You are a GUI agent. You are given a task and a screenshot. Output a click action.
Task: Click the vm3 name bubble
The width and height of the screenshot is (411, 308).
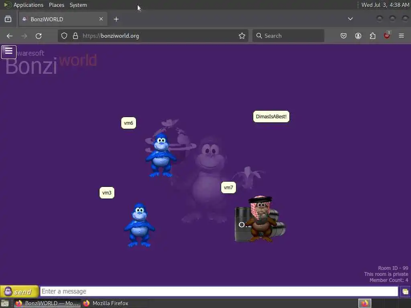107,193
